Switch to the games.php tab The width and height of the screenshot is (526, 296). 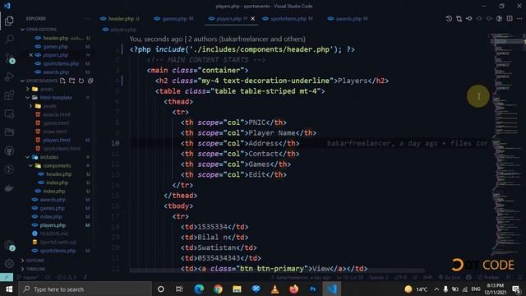click(173, 19)
